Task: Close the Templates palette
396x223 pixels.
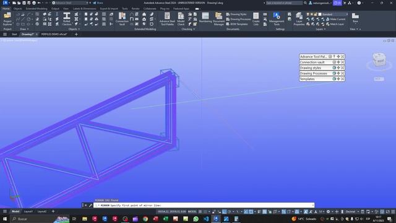Action: [x=343, y=79]
